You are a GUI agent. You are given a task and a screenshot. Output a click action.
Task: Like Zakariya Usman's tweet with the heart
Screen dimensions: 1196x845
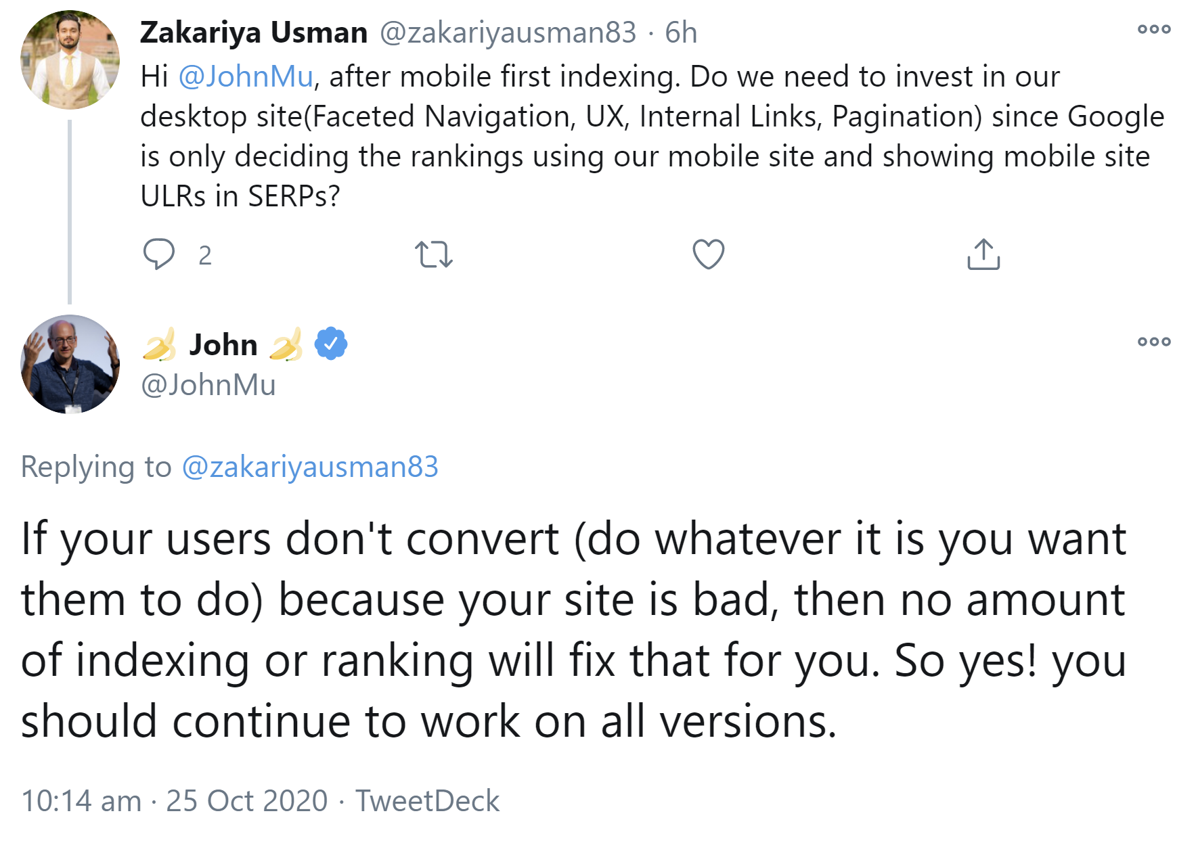click(x=708, y=254)
